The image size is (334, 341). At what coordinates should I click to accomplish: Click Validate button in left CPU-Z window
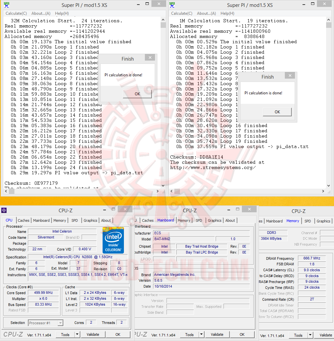coord(93,334)
